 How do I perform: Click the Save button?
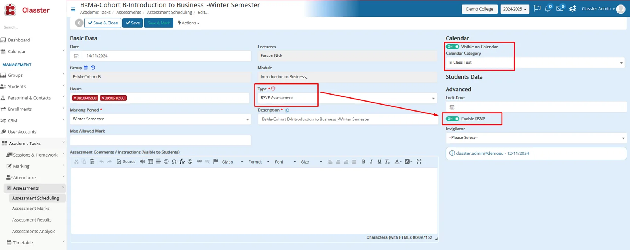tap(133, 23)
